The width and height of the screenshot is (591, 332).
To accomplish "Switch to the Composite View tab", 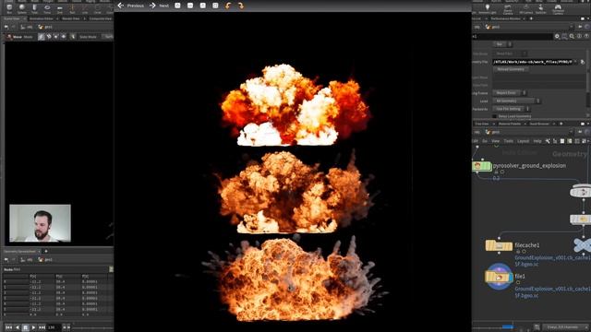I will click(101, 18).
